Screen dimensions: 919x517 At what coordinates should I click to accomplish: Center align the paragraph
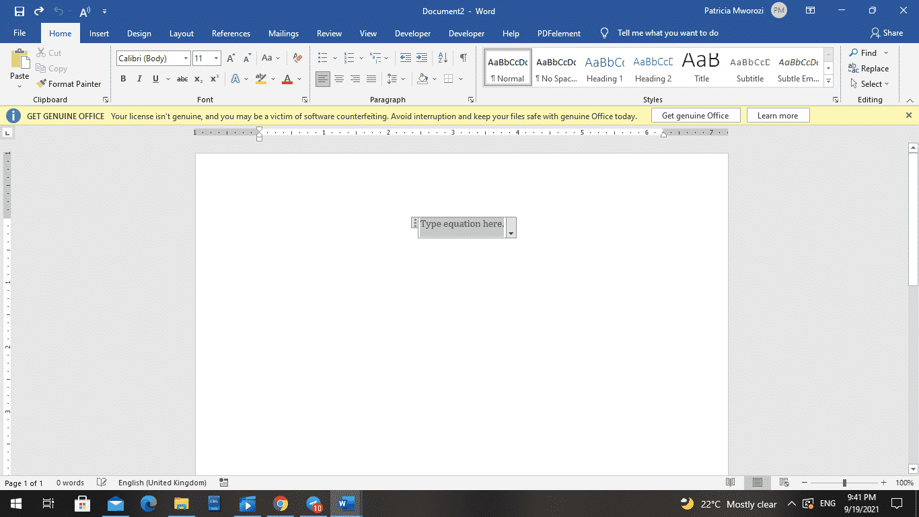click(x=339, y=79)
